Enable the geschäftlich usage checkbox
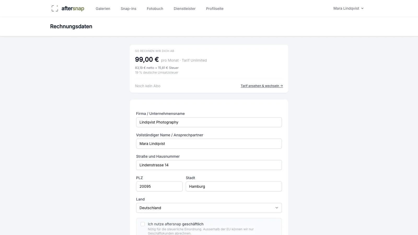 pyautogui.click(x=143, y=224)
